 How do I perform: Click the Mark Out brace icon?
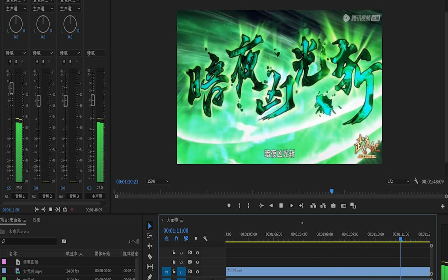coord(249,206)
